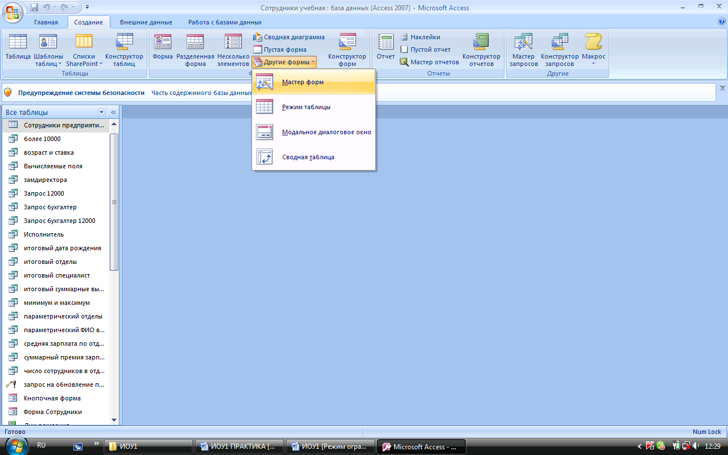Collapse the Другие формы dropdown
Image resolution: width=728 pixels, height=455 pixels.
[284, 62]
